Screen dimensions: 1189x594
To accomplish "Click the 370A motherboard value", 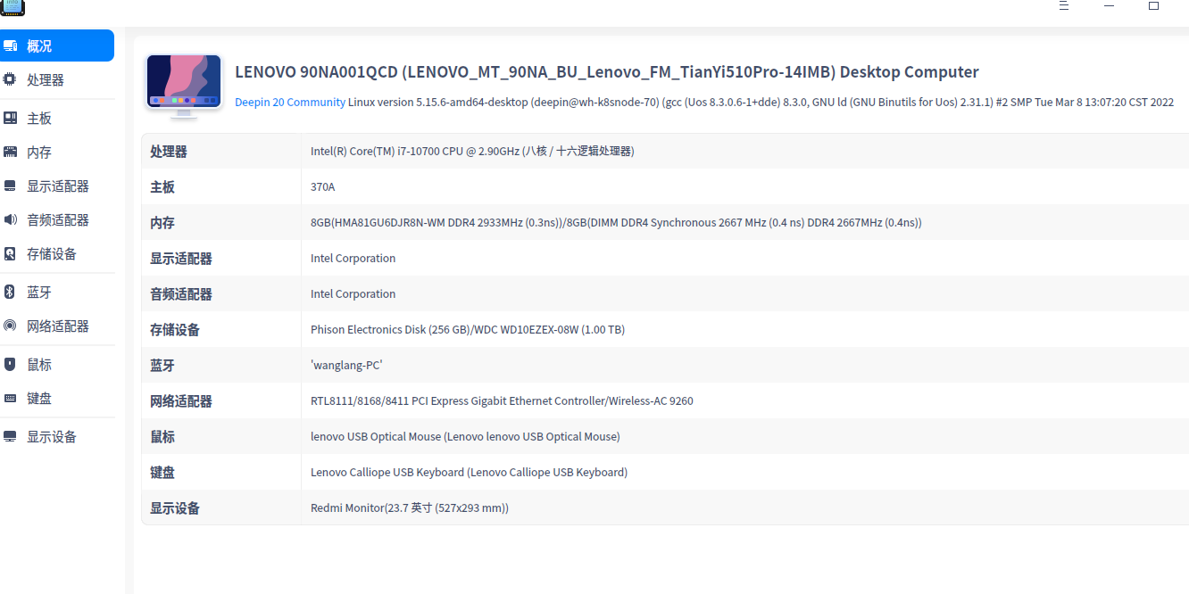I will 322,187.
